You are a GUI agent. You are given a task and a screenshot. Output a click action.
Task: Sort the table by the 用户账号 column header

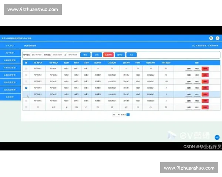click(38, 63)
